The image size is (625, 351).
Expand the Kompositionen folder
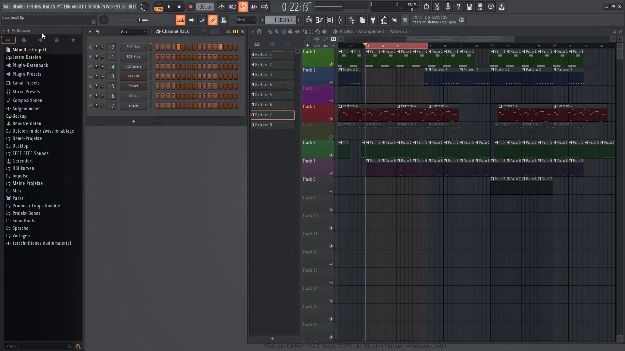click(x=27, y=100)
